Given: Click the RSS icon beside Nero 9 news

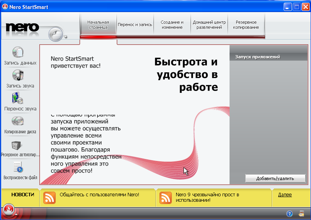Looking at the screenshot, I should tap(165, 197).
